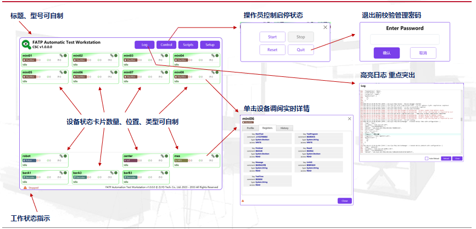Screen dimensions: 476x229
Task: Click the green status dot on mes card
Action: (x=217, y=156)
